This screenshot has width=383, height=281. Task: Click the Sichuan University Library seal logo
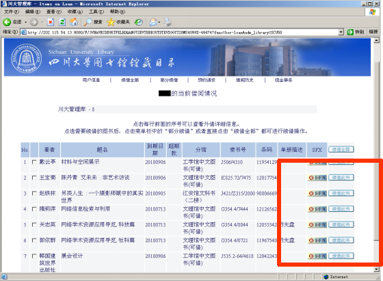27,58
